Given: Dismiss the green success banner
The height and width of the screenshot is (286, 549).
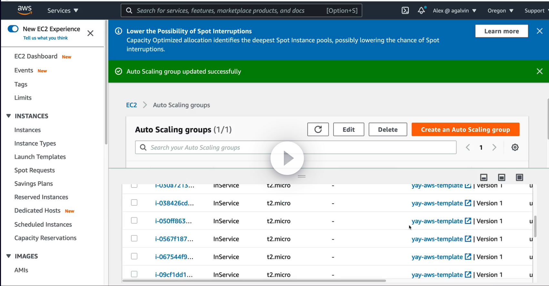Looking at the screenshot, I should click(539, 71).
